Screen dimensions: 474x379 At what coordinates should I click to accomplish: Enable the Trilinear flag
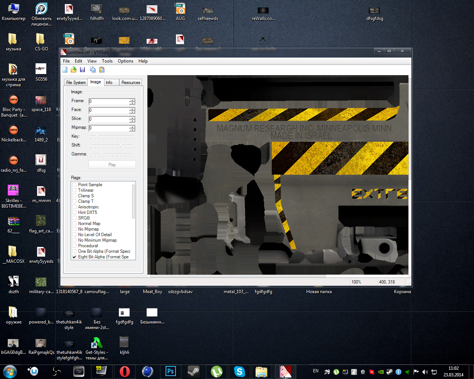coord(74,190)
